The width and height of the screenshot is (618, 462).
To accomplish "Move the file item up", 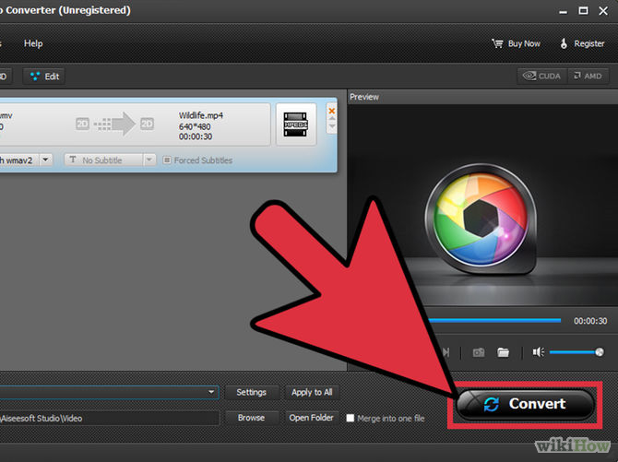I will [332, 118].
